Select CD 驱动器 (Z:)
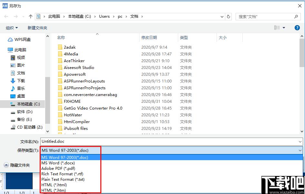Viewport: 305px width, 194px height. click(26, 127)
